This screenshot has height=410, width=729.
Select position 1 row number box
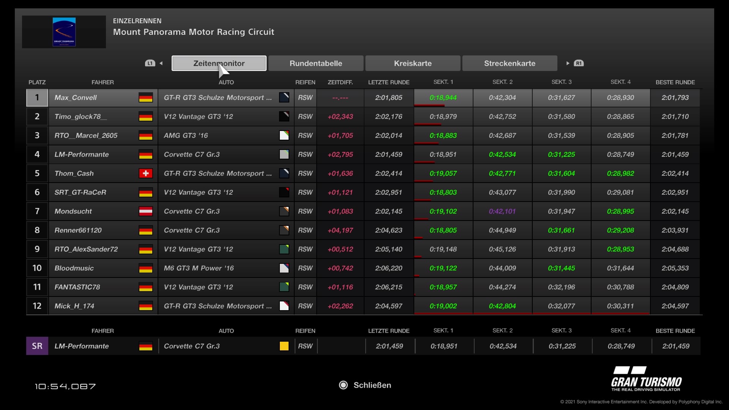pos(37,98)
